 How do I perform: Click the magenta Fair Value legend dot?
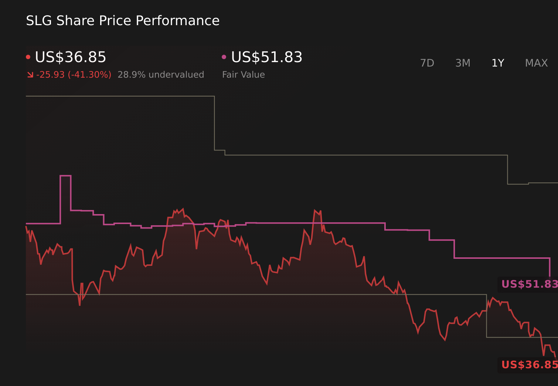[x=224, y=56]
